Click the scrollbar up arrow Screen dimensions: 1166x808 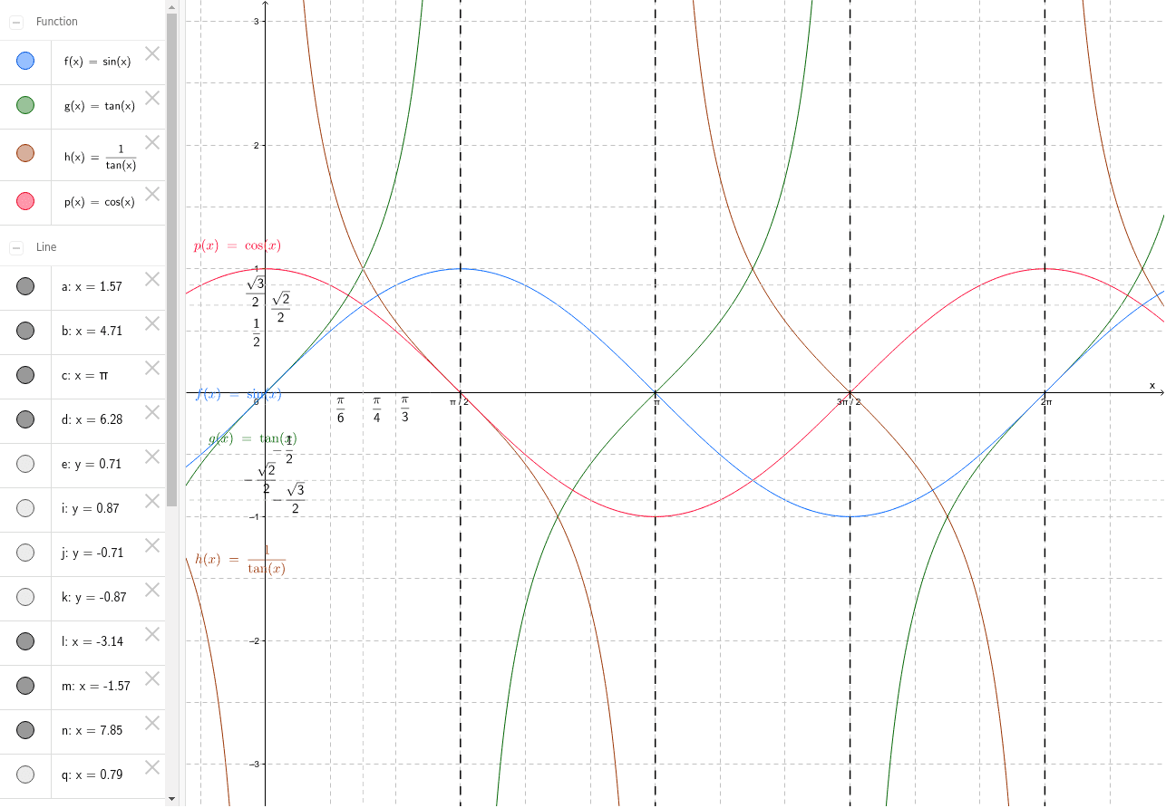tap(172, 7)
